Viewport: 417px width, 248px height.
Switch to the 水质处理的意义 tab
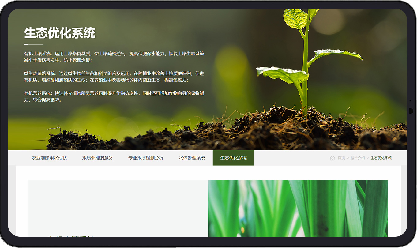click(x=98, y=158)
